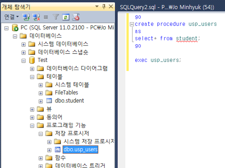Click the Refresh icon in toolbar

tap(66, 17)
